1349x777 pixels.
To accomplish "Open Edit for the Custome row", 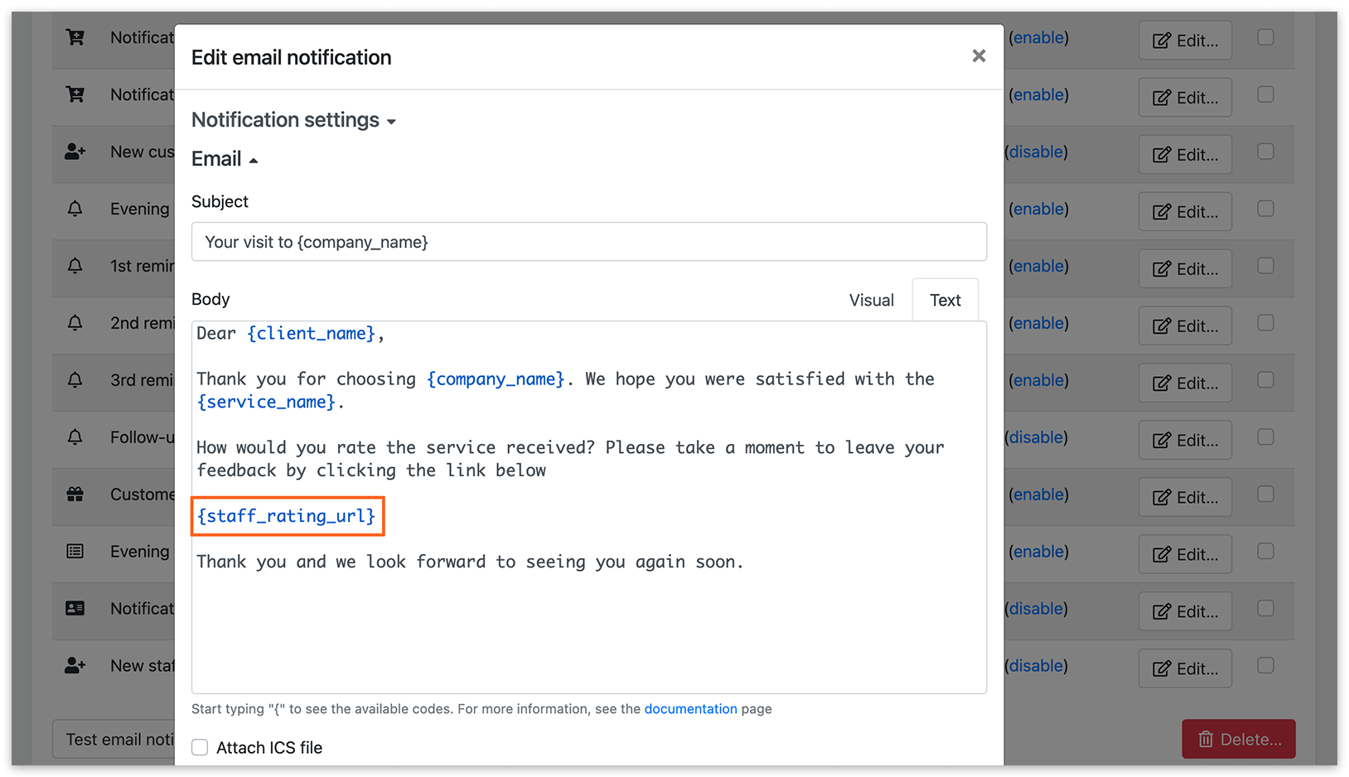I will [1185, 498].
